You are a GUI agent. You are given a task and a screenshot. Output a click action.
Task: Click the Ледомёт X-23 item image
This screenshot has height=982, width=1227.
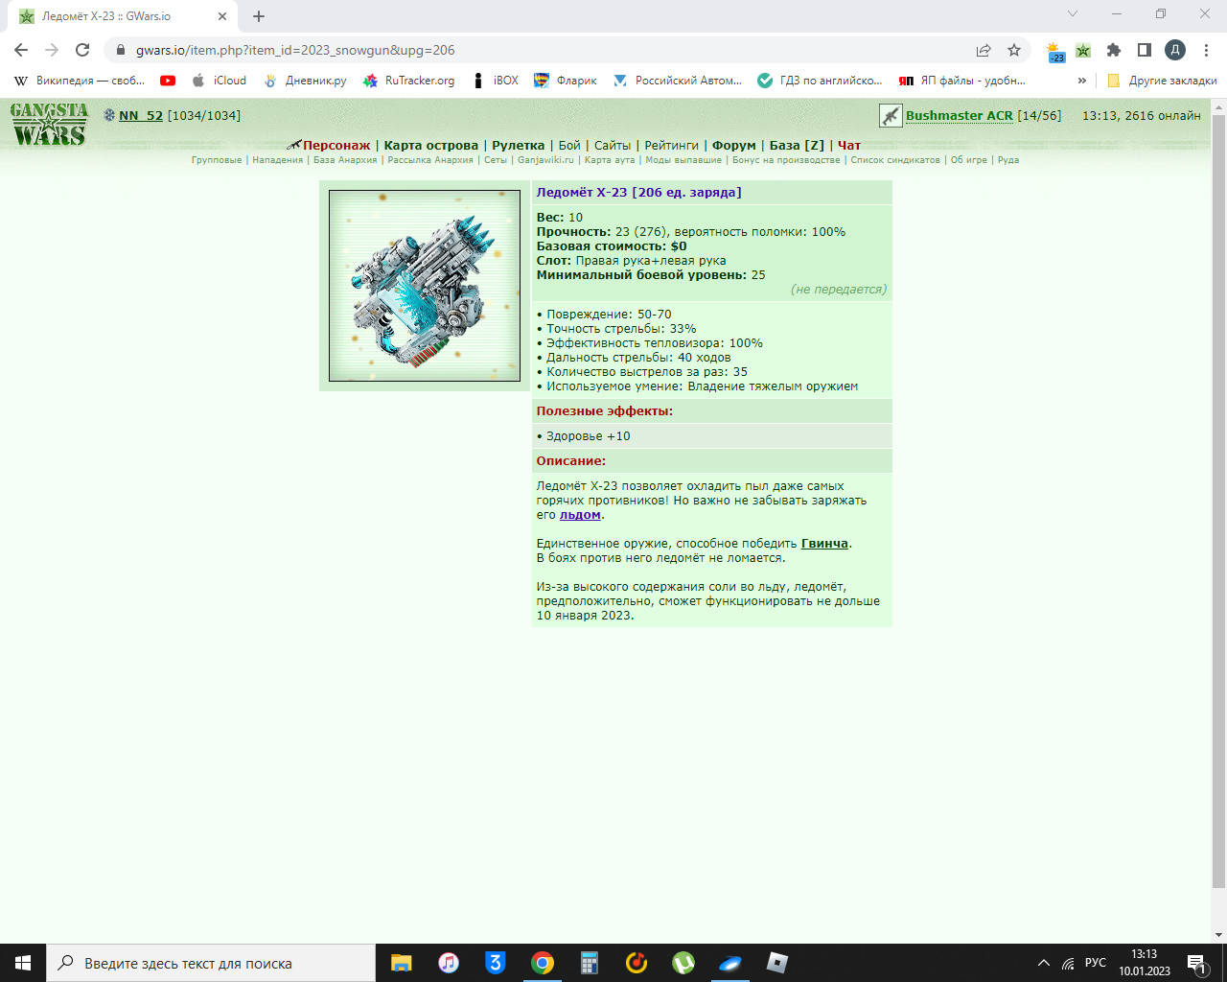[425, 286]
